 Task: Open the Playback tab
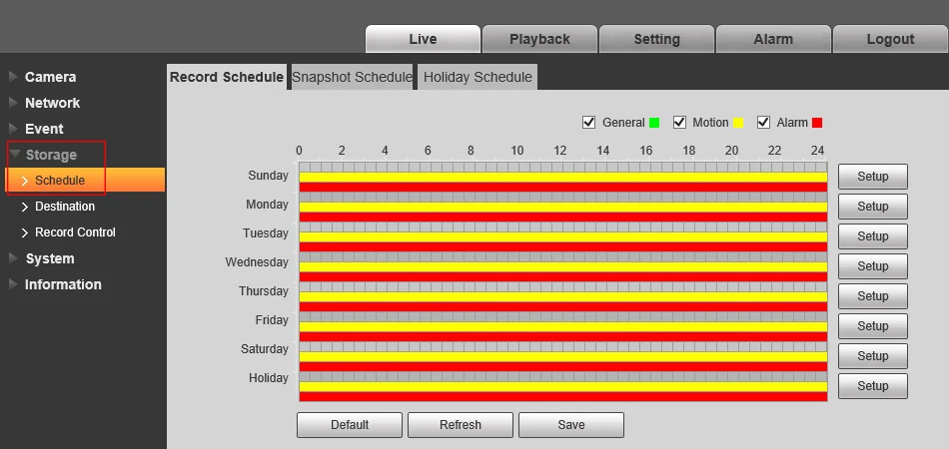point(539,39)
